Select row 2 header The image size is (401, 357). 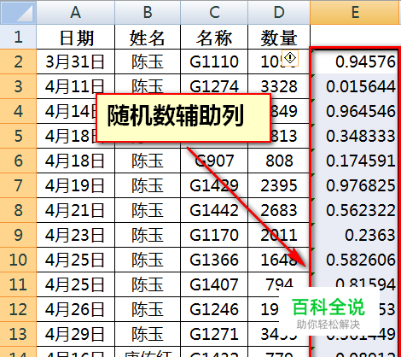coord(18,61)
